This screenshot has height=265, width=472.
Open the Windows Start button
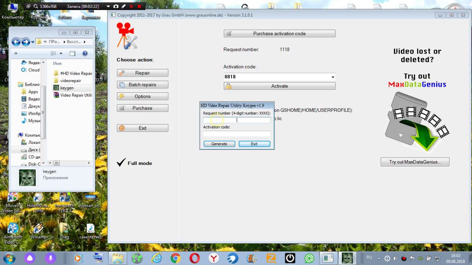coord(8,258)
